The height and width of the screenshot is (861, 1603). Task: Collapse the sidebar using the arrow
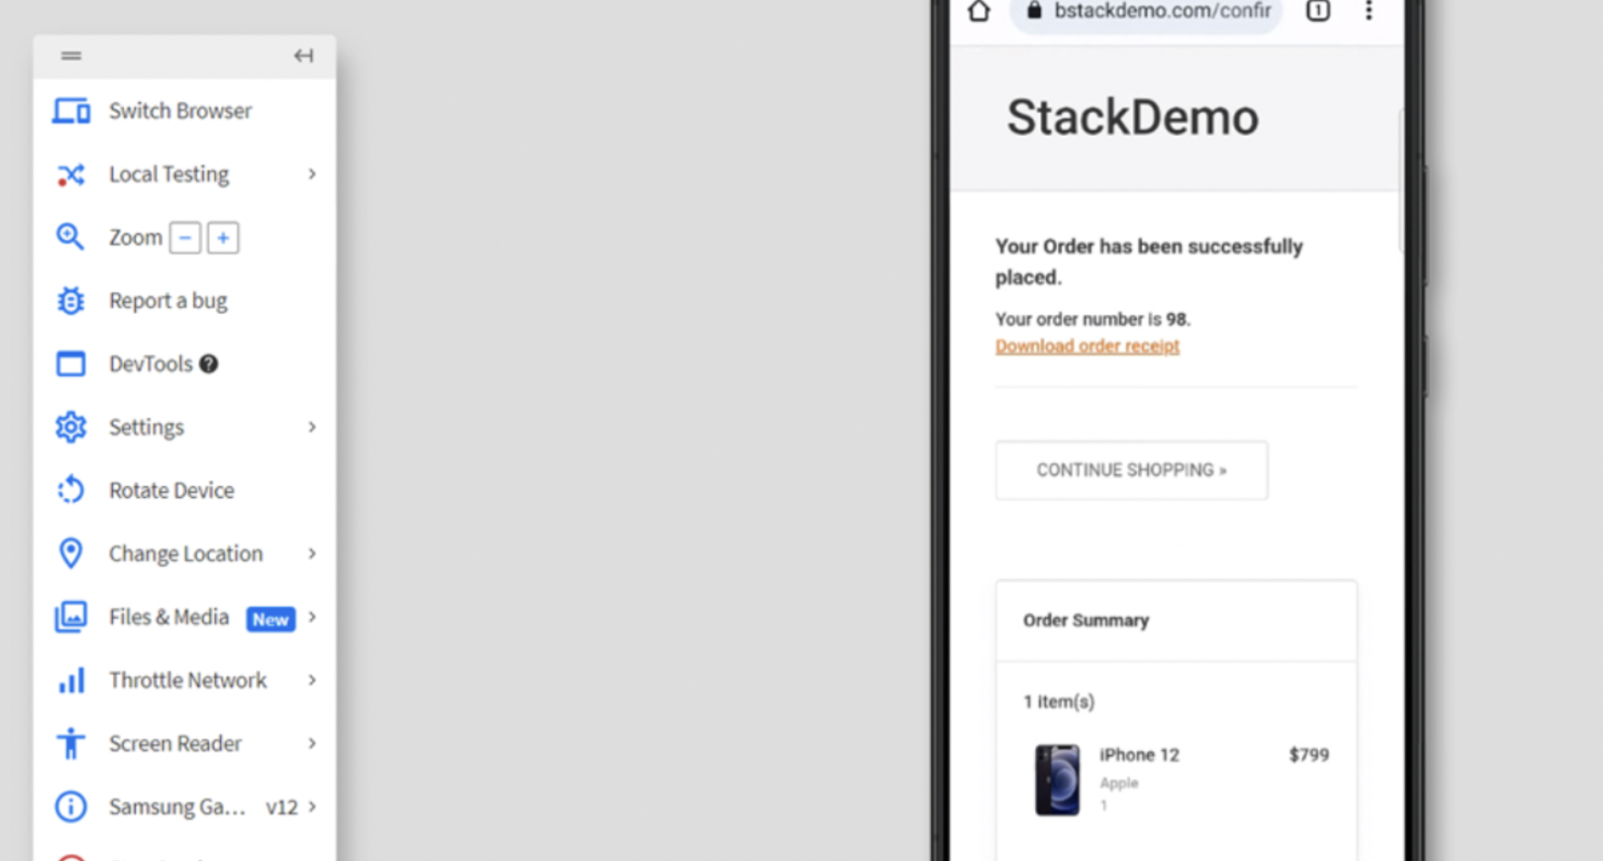click(x=304, y=55)
